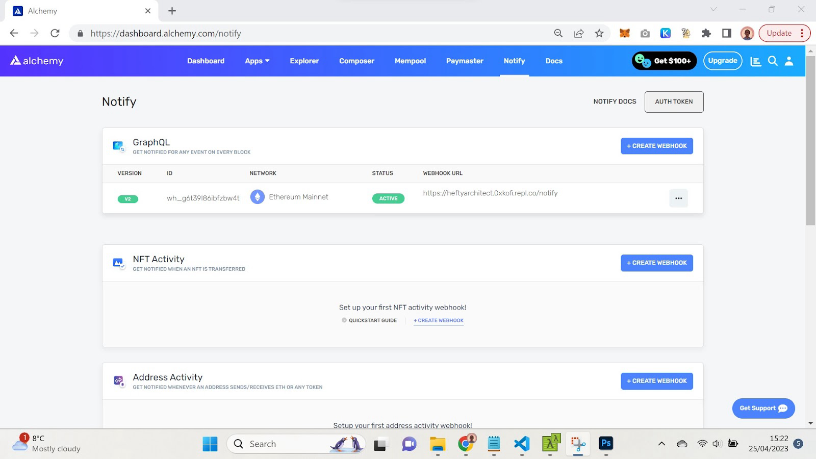
Task: Click the page vertical scrollbar
Action: point(810,153)
